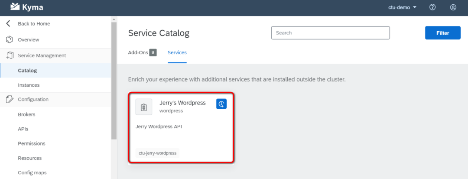The width and height of the screenshot is (468, 179).
Task: Open the help question mark icon
Action: (x=432, y=7)
